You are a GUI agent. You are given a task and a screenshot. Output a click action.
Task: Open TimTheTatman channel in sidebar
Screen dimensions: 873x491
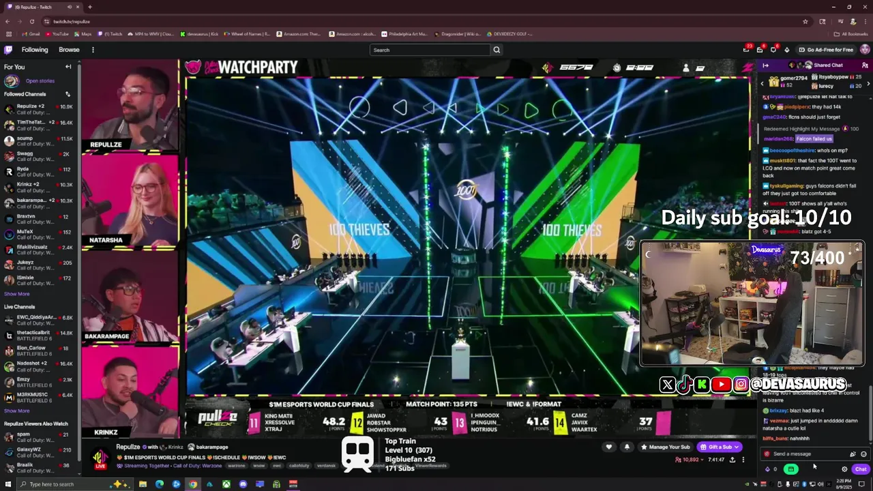39,125
